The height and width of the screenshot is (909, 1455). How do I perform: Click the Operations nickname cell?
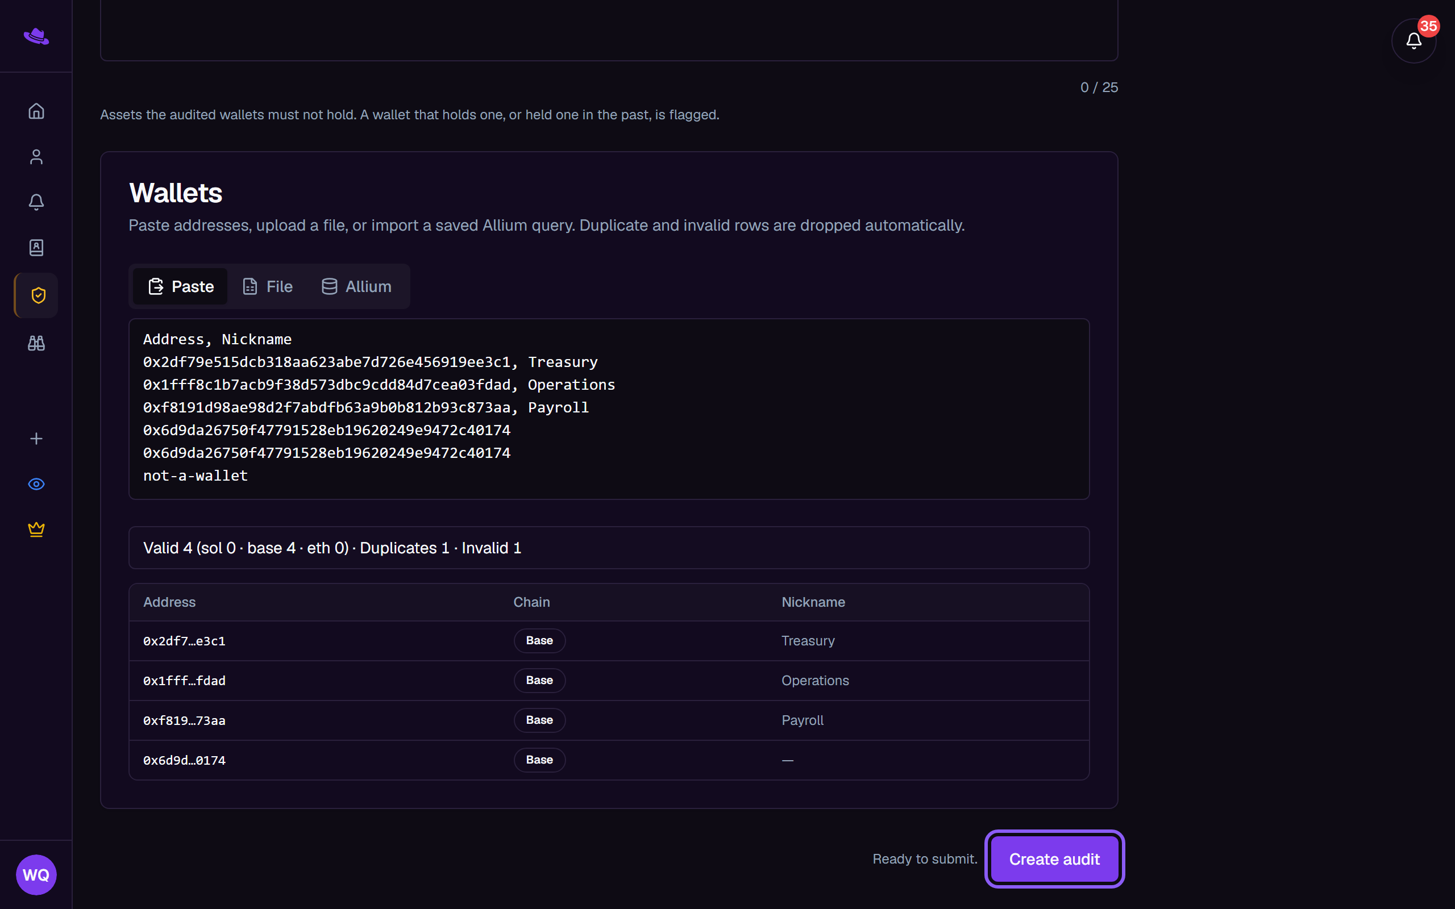(814, 681)
